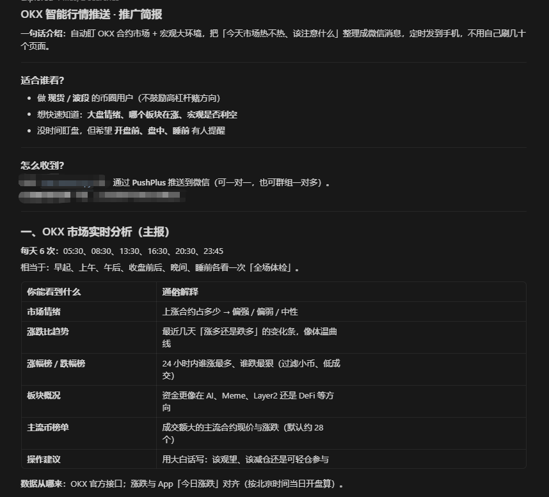The height and width of the screenshot is (497, 549).
Task: Click the '怎么收到?' heading
Action: pyautogui.click(x=42, y=166)
